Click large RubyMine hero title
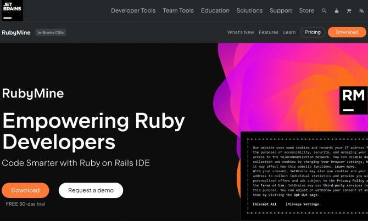Image resolution: width=368 pixels, height=221 pixels. pos(33,94)
